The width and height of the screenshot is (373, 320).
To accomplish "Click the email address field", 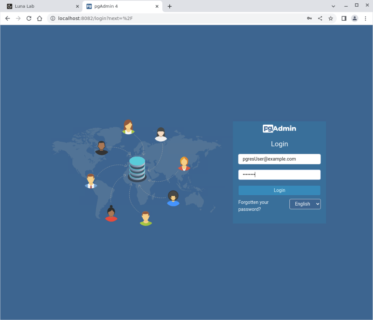I will (279, 159).
